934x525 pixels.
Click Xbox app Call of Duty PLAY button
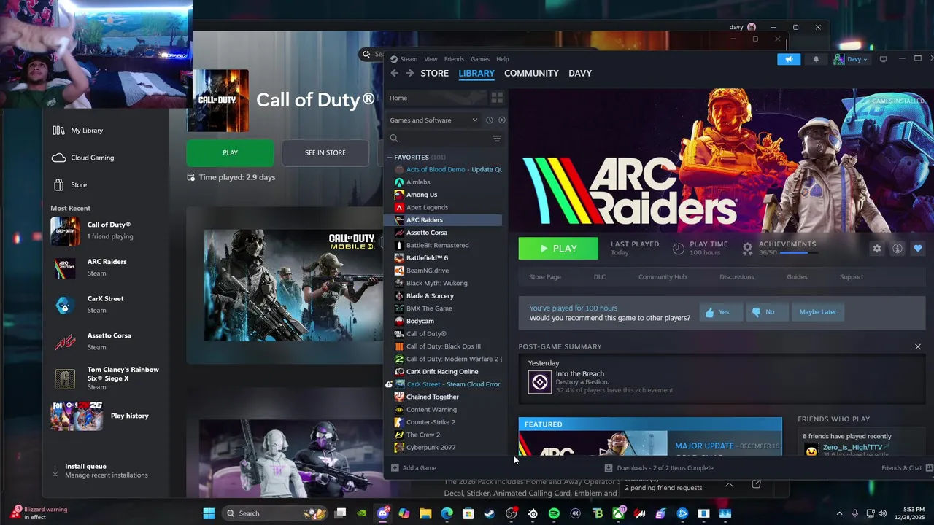click(230, 152)
